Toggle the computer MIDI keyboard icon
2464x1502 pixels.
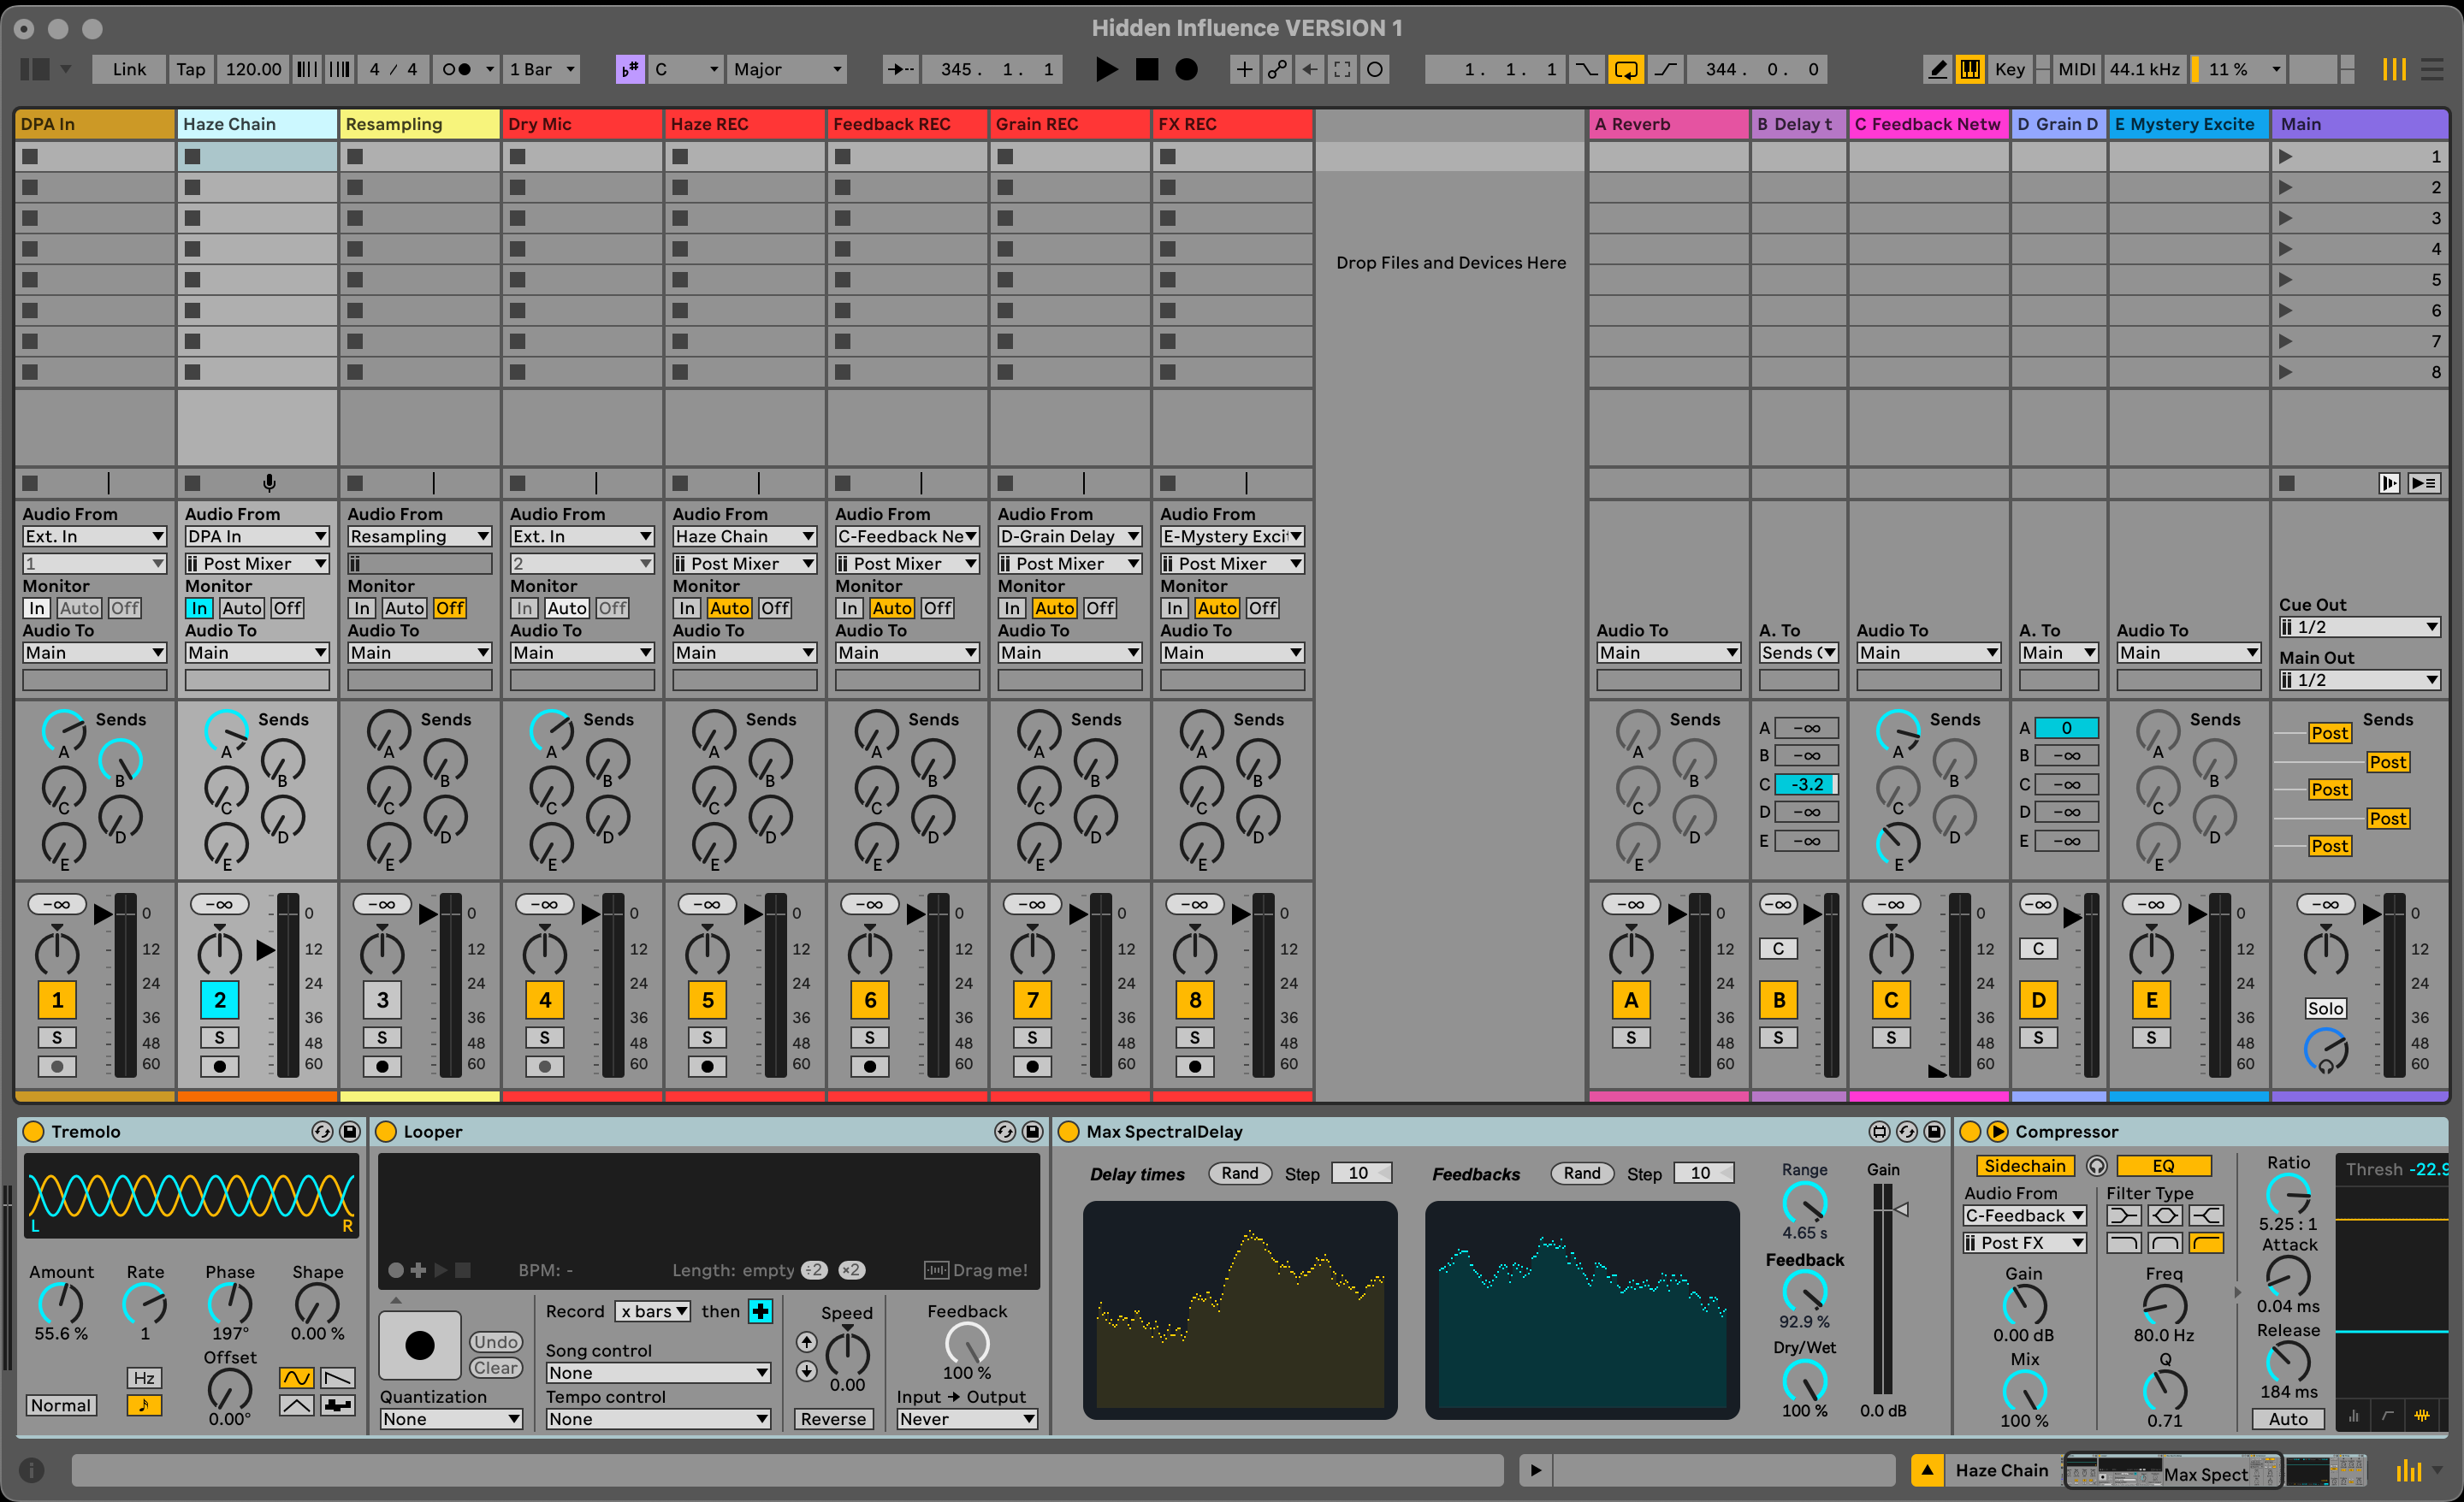click(x=1970, y=69)
